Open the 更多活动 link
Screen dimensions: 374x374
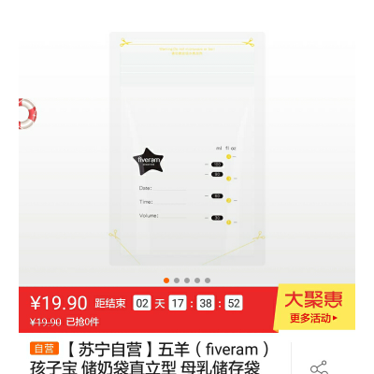[x=310, y=318]
